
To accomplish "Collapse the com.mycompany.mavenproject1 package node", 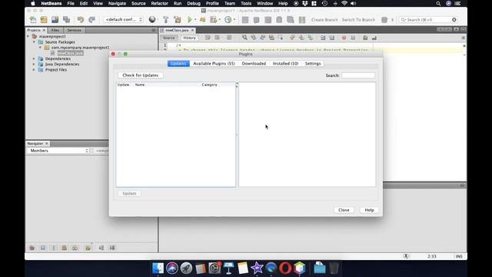I will 40,48.
